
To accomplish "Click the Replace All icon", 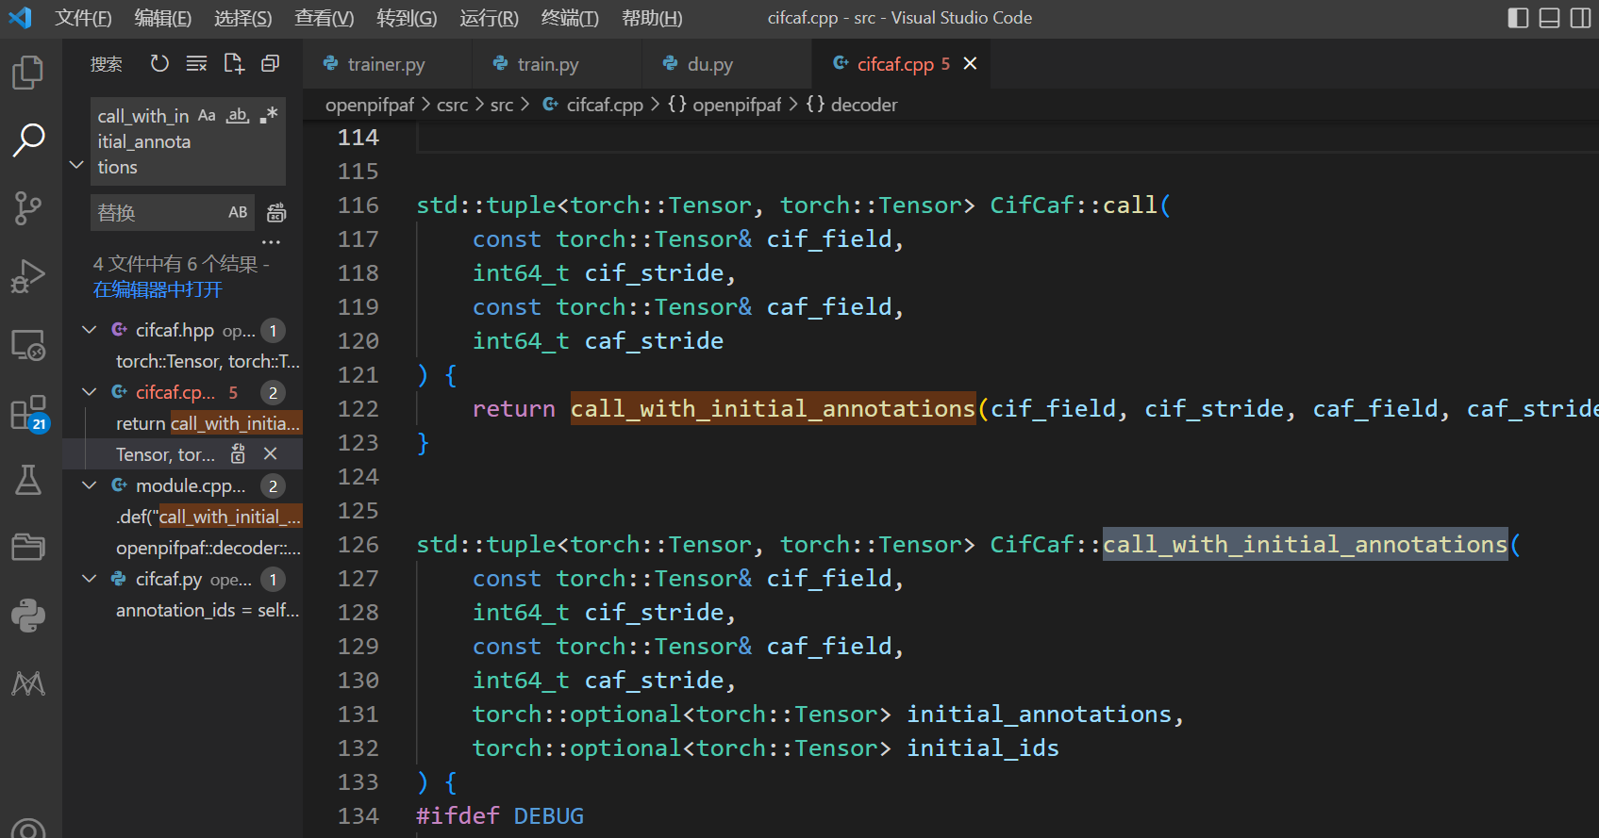I will pyautogui.click(x=276, y=213).
